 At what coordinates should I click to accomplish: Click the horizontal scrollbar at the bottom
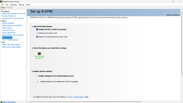[x=85, y=102]
